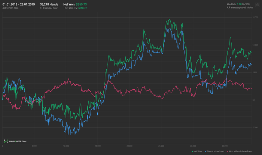This screenshot has height=155, width=262.
Task: Click the pink without-showdown legend dot
Action: coord(228,151)
